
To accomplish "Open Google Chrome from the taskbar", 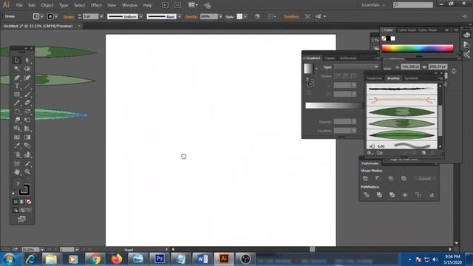I will pos(95,259).
